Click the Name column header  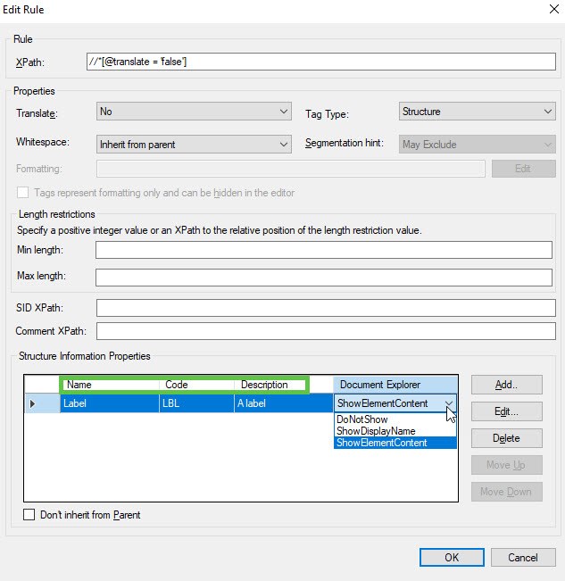(110, 385)
